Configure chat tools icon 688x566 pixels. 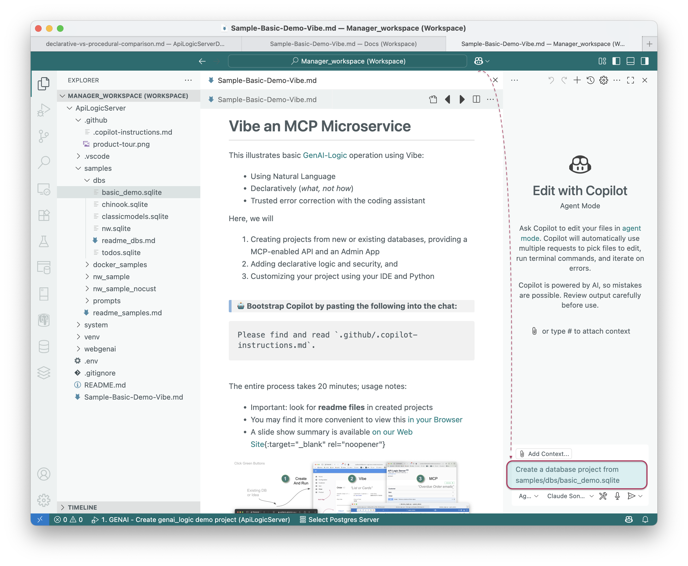click(603, 496)
